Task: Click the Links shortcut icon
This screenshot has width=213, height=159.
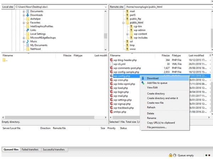Action: (28, 30)
